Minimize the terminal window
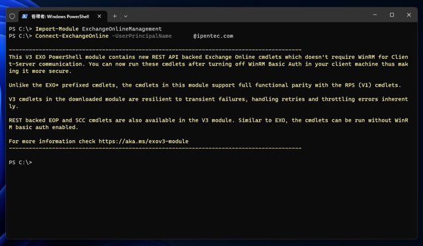 coord(375,15)
